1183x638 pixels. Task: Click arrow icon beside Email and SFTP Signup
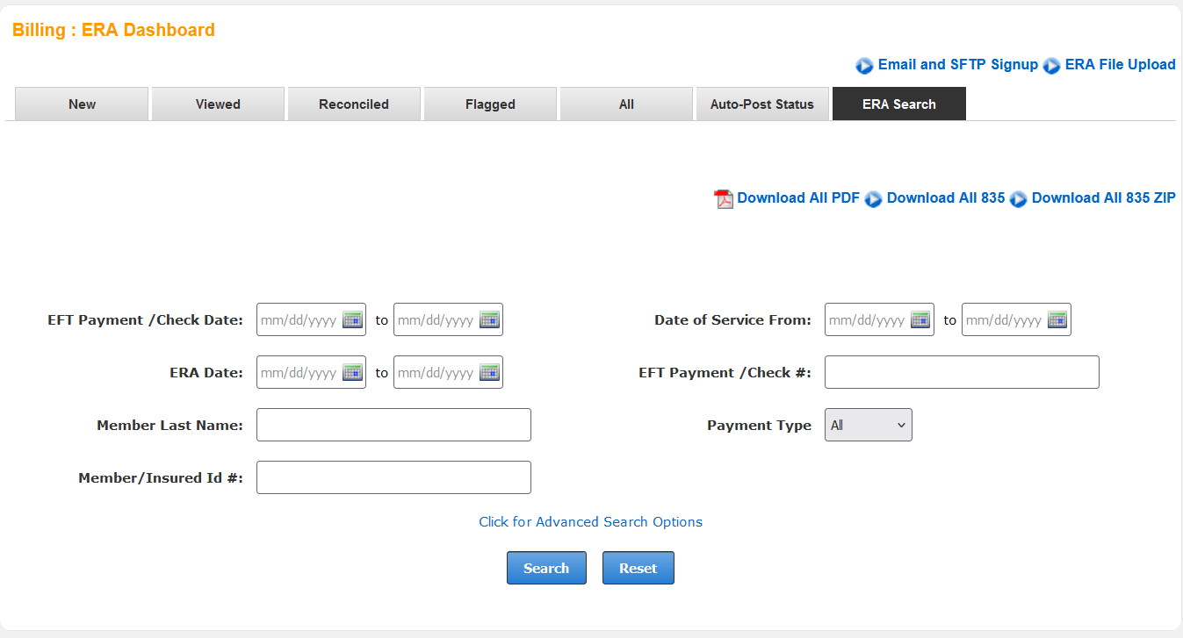coord(864,66)
